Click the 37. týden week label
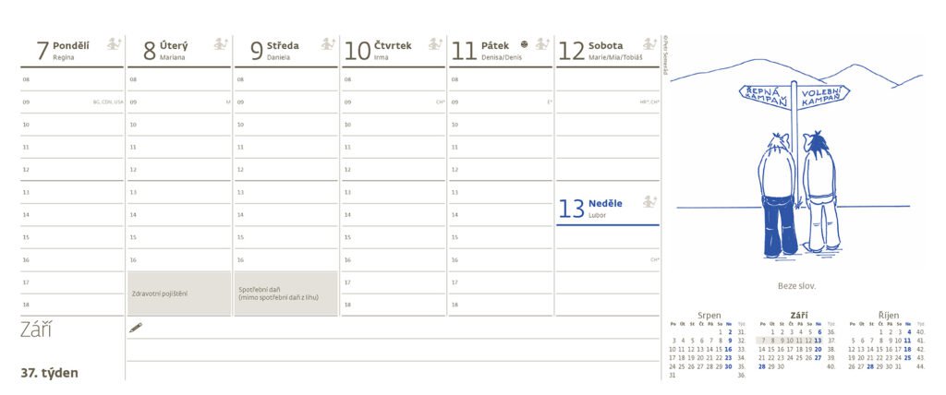 50,373
